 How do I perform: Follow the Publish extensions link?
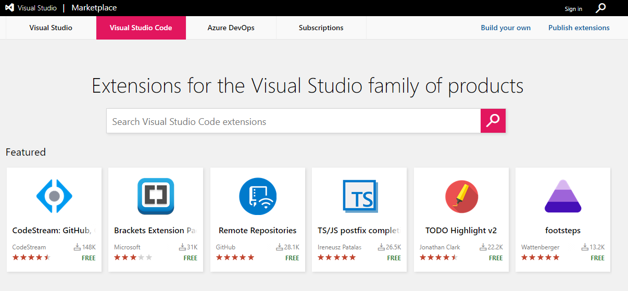coord(579,28)
